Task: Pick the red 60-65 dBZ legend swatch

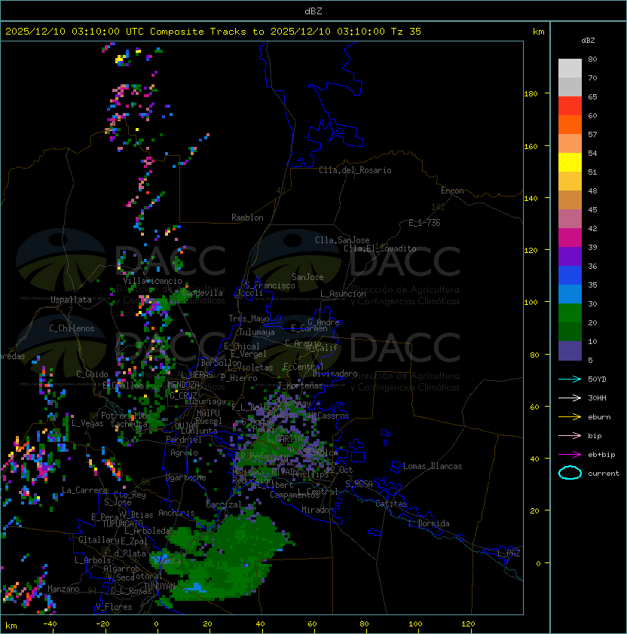Action: coord(570,106)
